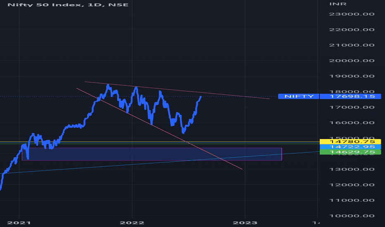Click the 21000.00 price axis label
385x227 pixels.
click(x=352, y=45)
